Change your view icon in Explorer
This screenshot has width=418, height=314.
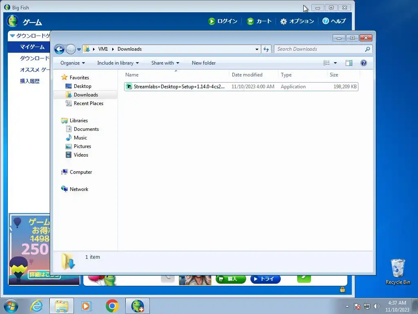(326, 63)
